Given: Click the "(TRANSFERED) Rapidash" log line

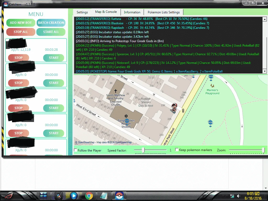Looking at the screenshot, I should 142,28.
